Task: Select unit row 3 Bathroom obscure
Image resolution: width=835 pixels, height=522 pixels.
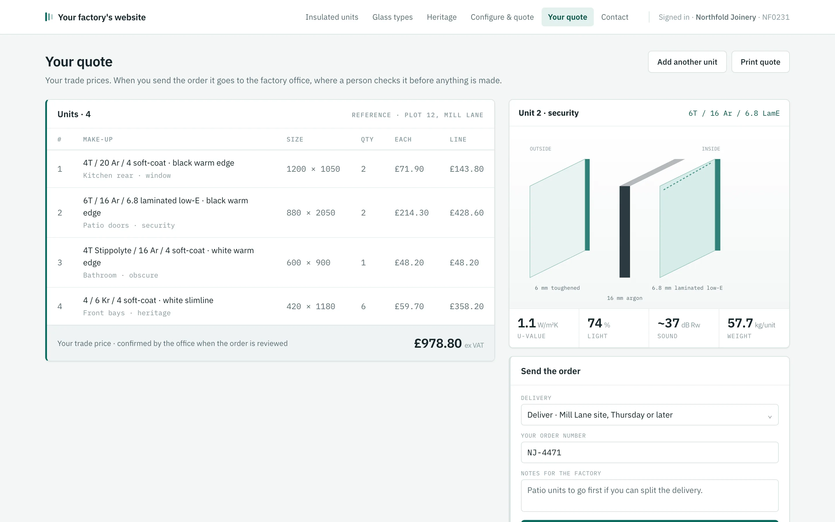Action: (270, 262)
